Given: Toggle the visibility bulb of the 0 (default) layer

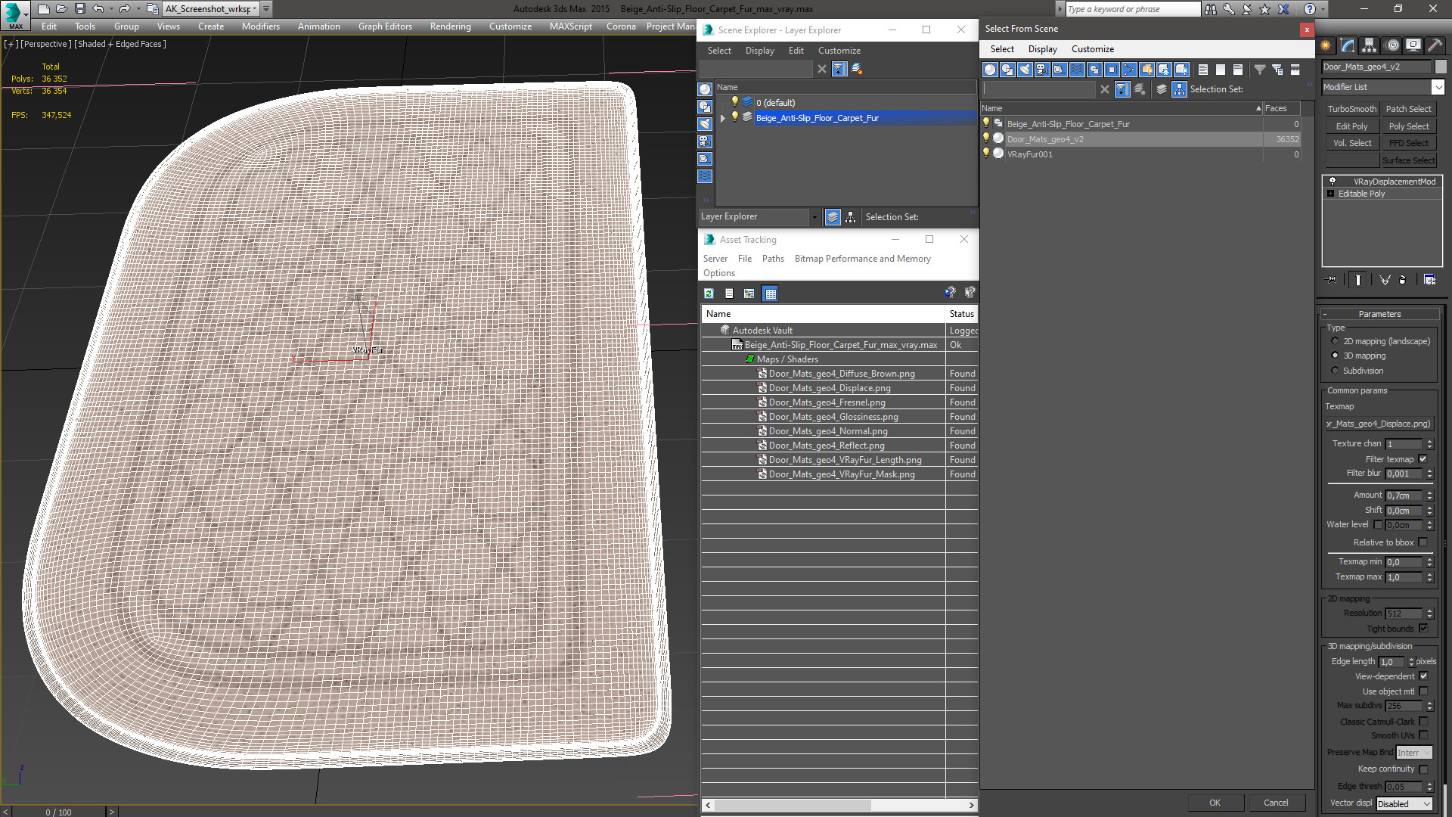Looking at the screenshot, I should [734, 102].
